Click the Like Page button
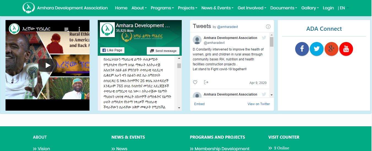 (112, 50)
